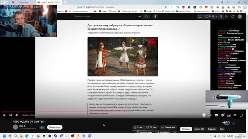248x139 pixels.
Task: Toggle subtitles in the video player
Action: pos(216,115)
